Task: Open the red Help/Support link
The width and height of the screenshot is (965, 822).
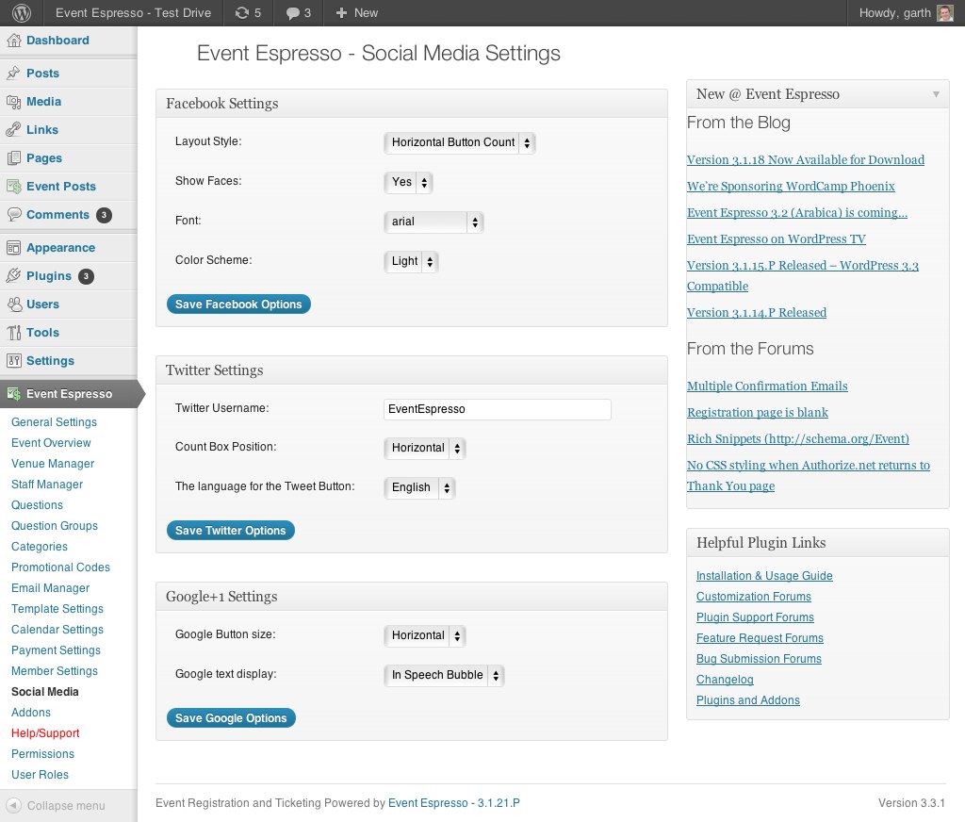Action: [x=45, y=733]
